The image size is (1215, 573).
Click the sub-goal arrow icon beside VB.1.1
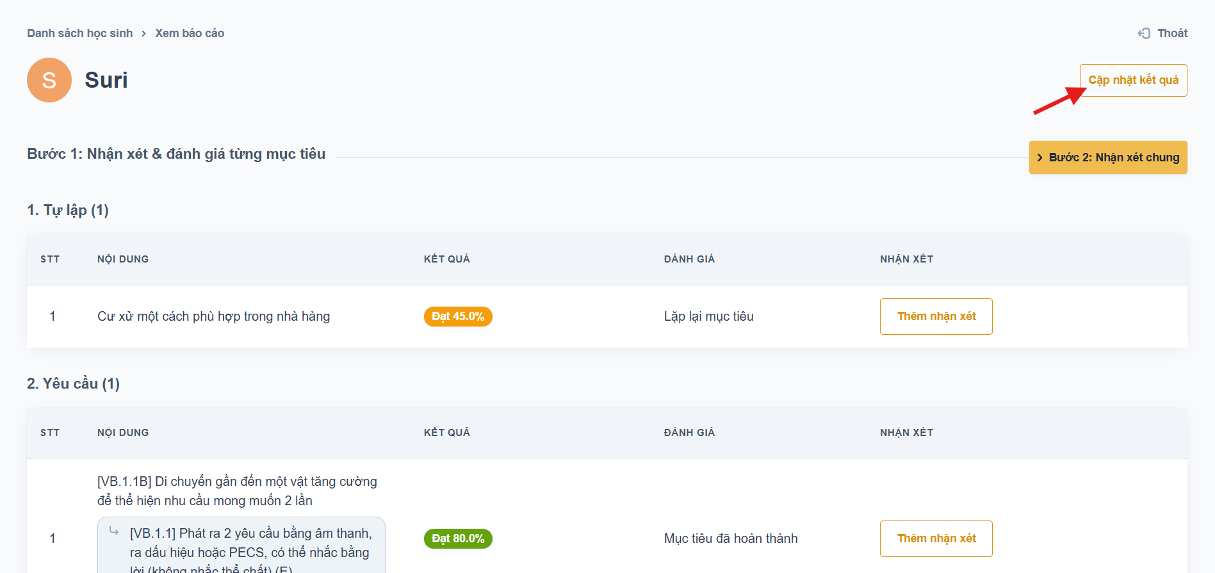tap(114, 531)
